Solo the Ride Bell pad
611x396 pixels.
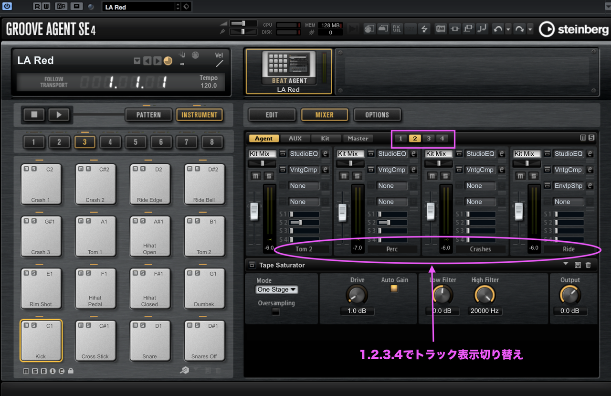197,169
